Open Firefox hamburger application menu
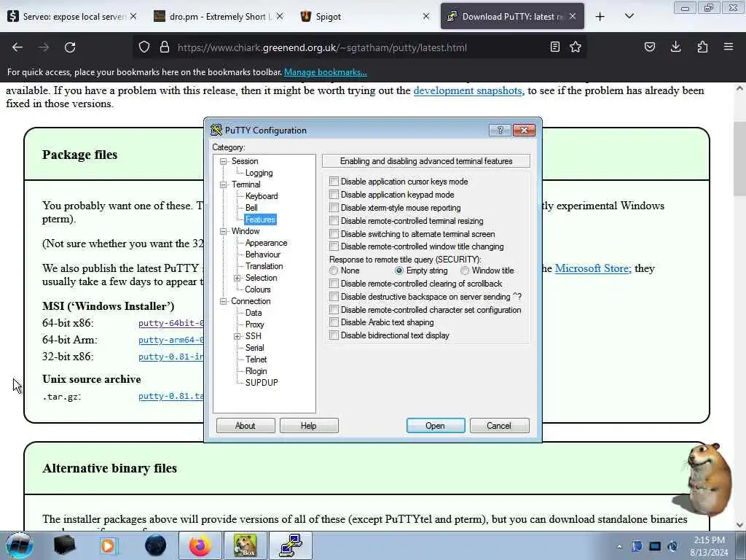 pyautogui.click(x=729, y=47)
